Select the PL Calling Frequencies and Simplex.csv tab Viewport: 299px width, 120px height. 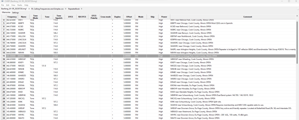click(x=47, y=9)
